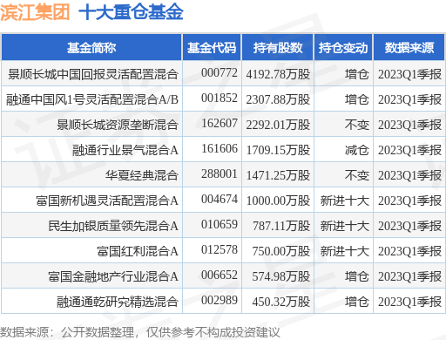Click the 持有股数 column header
446x340 pixels.
[278, 48]
